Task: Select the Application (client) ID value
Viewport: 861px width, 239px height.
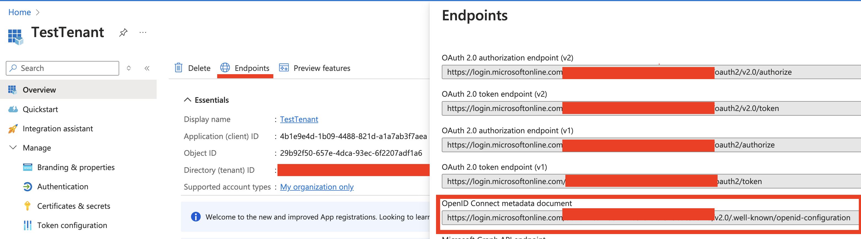Action: coord(353,136)
